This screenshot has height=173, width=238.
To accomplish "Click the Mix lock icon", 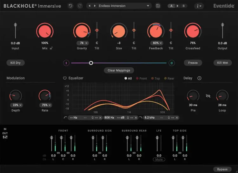I will pyautogui.click(x=51, y=48).
